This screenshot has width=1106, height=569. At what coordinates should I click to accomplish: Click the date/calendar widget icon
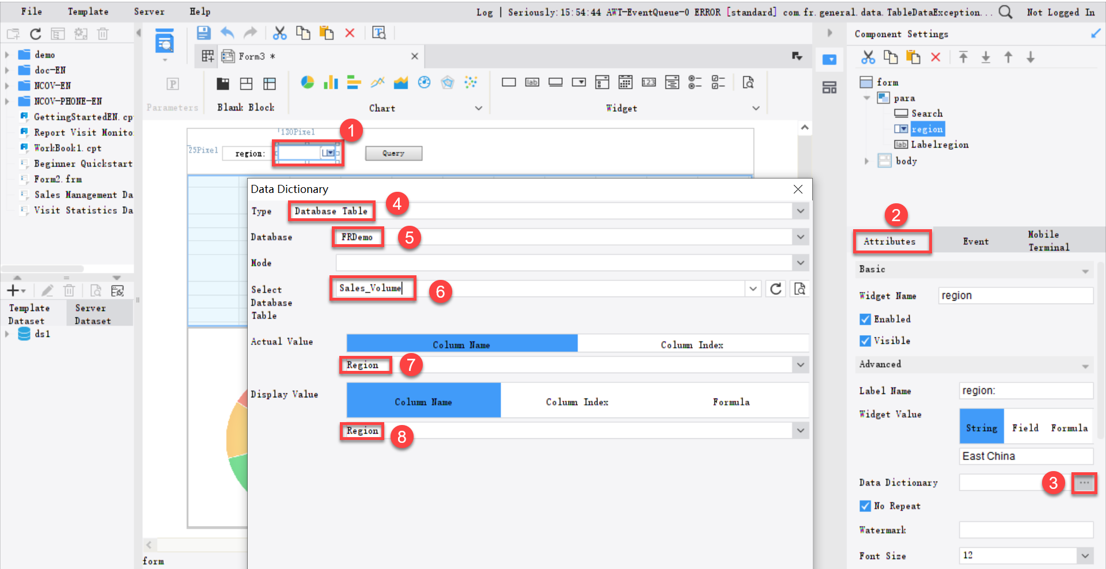pyautogui.click(x=626, y=82)
